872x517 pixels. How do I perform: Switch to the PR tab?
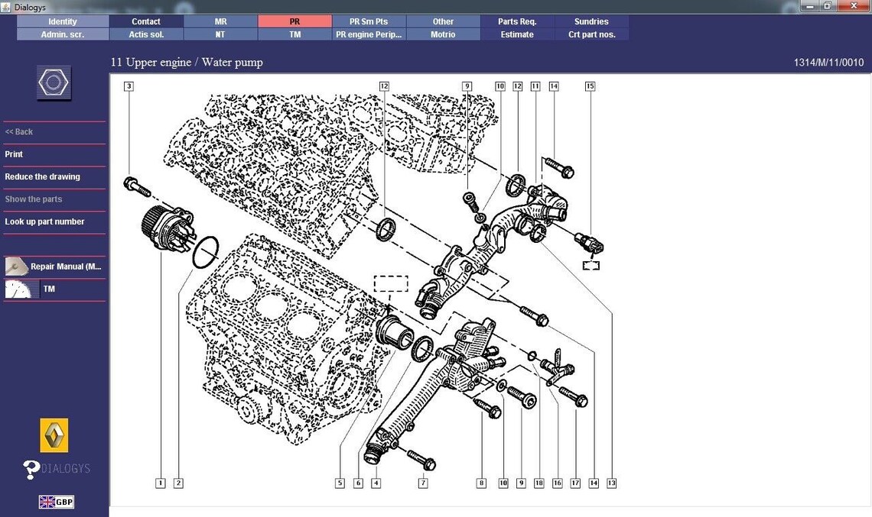pos(294,21)
